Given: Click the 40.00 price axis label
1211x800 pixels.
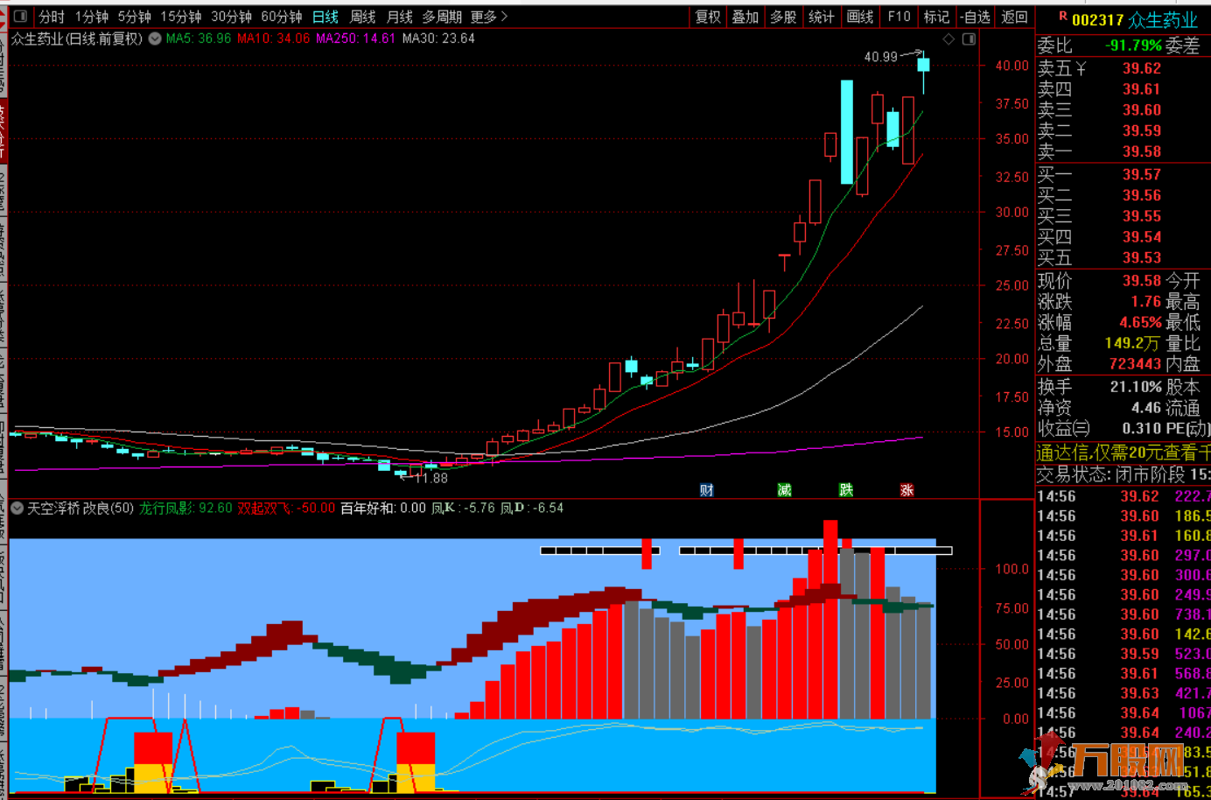Looking at the screenshot, I should point(1011,66).
